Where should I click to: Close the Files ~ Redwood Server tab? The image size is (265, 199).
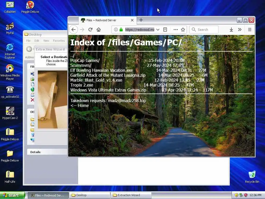(132, 20)
